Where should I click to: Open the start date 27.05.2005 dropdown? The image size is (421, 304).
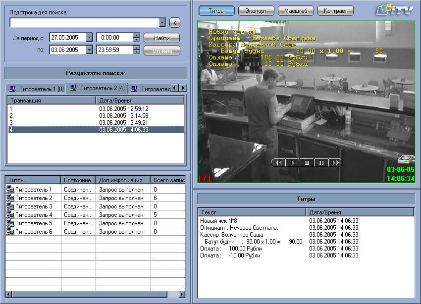[x=89, y=38]
